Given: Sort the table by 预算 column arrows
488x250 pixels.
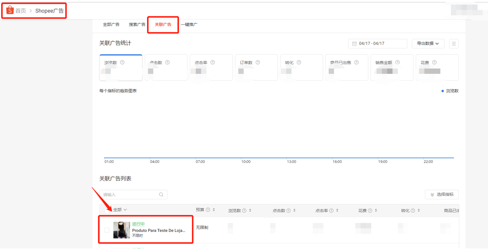Looking at the screenshot, I should pos(214,210).
